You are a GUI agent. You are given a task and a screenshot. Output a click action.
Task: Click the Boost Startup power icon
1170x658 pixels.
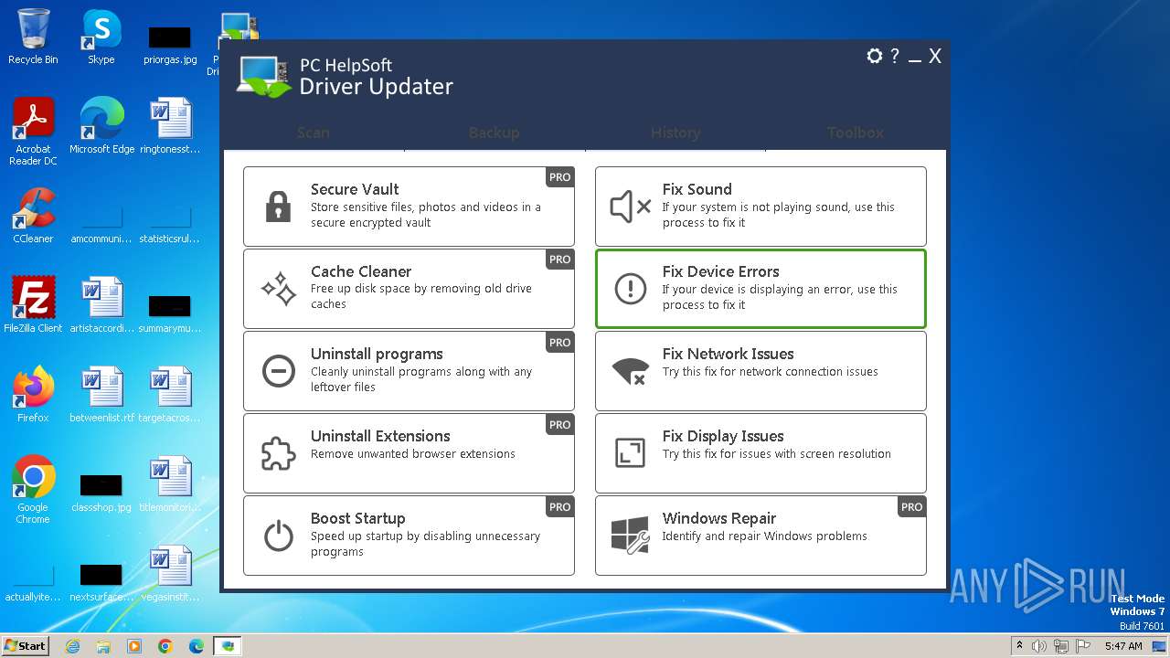coord(278,536)
